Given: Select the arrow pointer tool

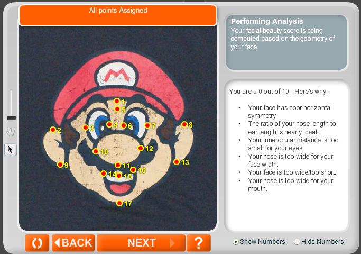Looking at the screenshot, I should click(11, 150).
